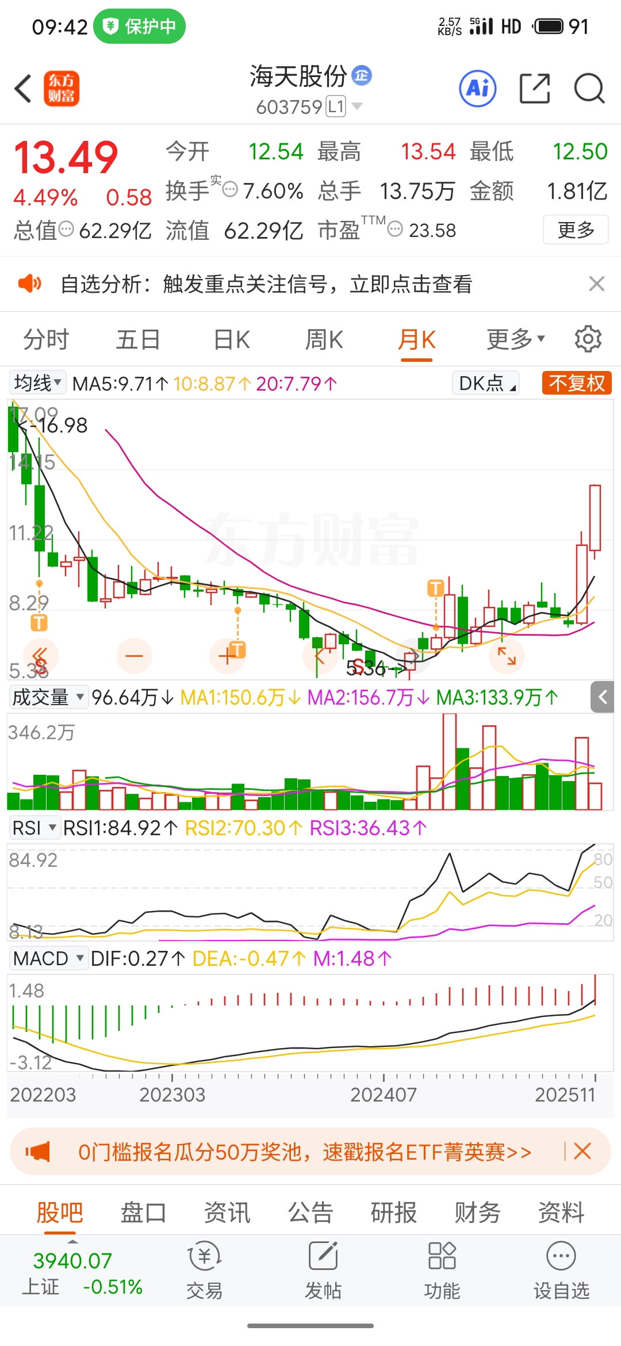Image resolution: width=621 pixels, height=1346 pixels.
Task: Open the 成交量 indicator dropdown
Action: click(48, 697)
